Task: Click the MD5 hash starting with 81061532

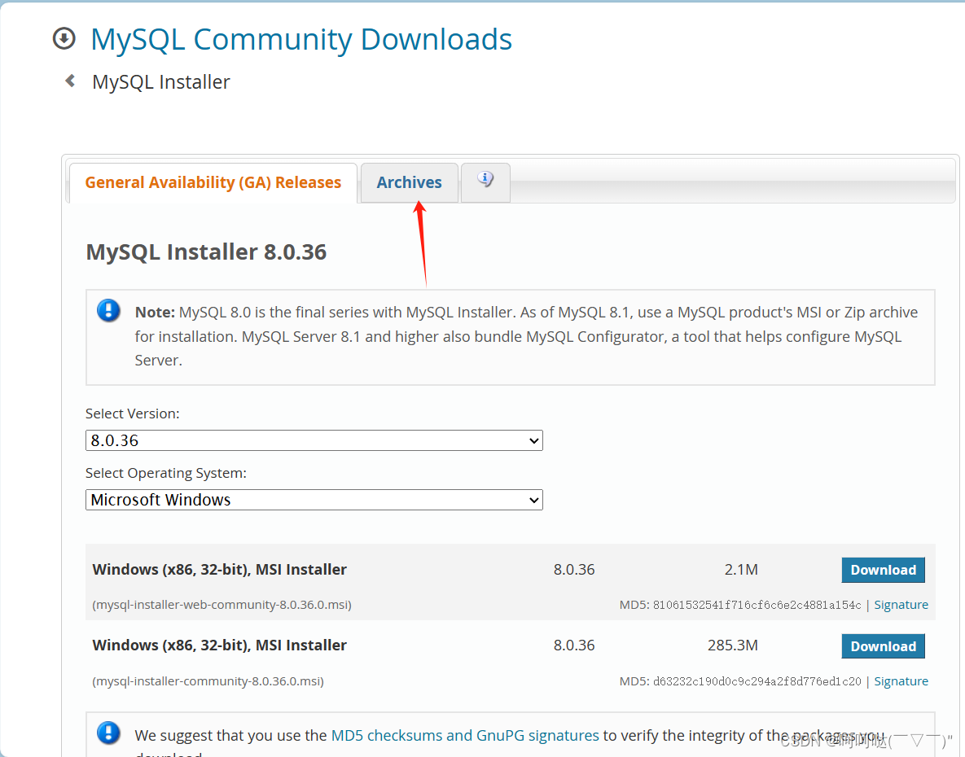Action: point(757,605)
